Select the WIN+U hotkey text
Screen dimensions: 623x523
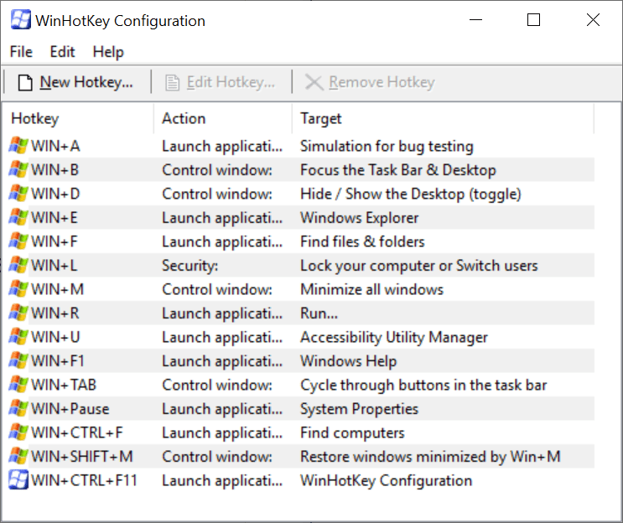coord(55,337)
